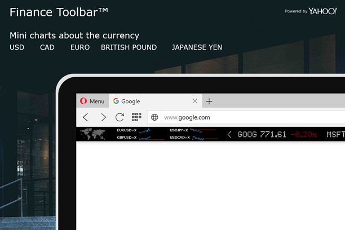Close the Google tab
The width and height of the screenshot is (345, 230).
point(194,101)
